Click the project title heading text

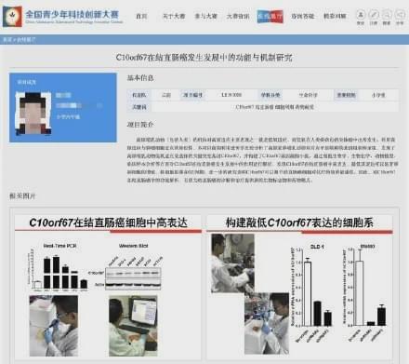[204, 58]
